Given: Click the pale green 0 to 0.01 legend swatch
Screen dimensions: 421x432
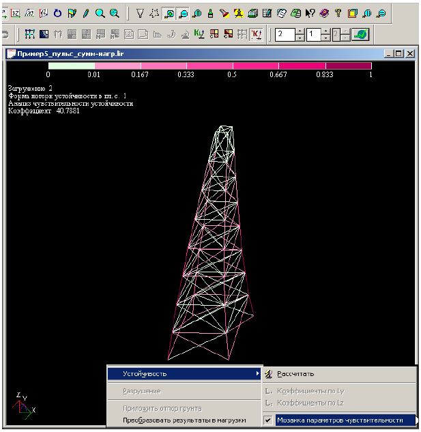Looking at the screenshot, I should tap(72, 66).
